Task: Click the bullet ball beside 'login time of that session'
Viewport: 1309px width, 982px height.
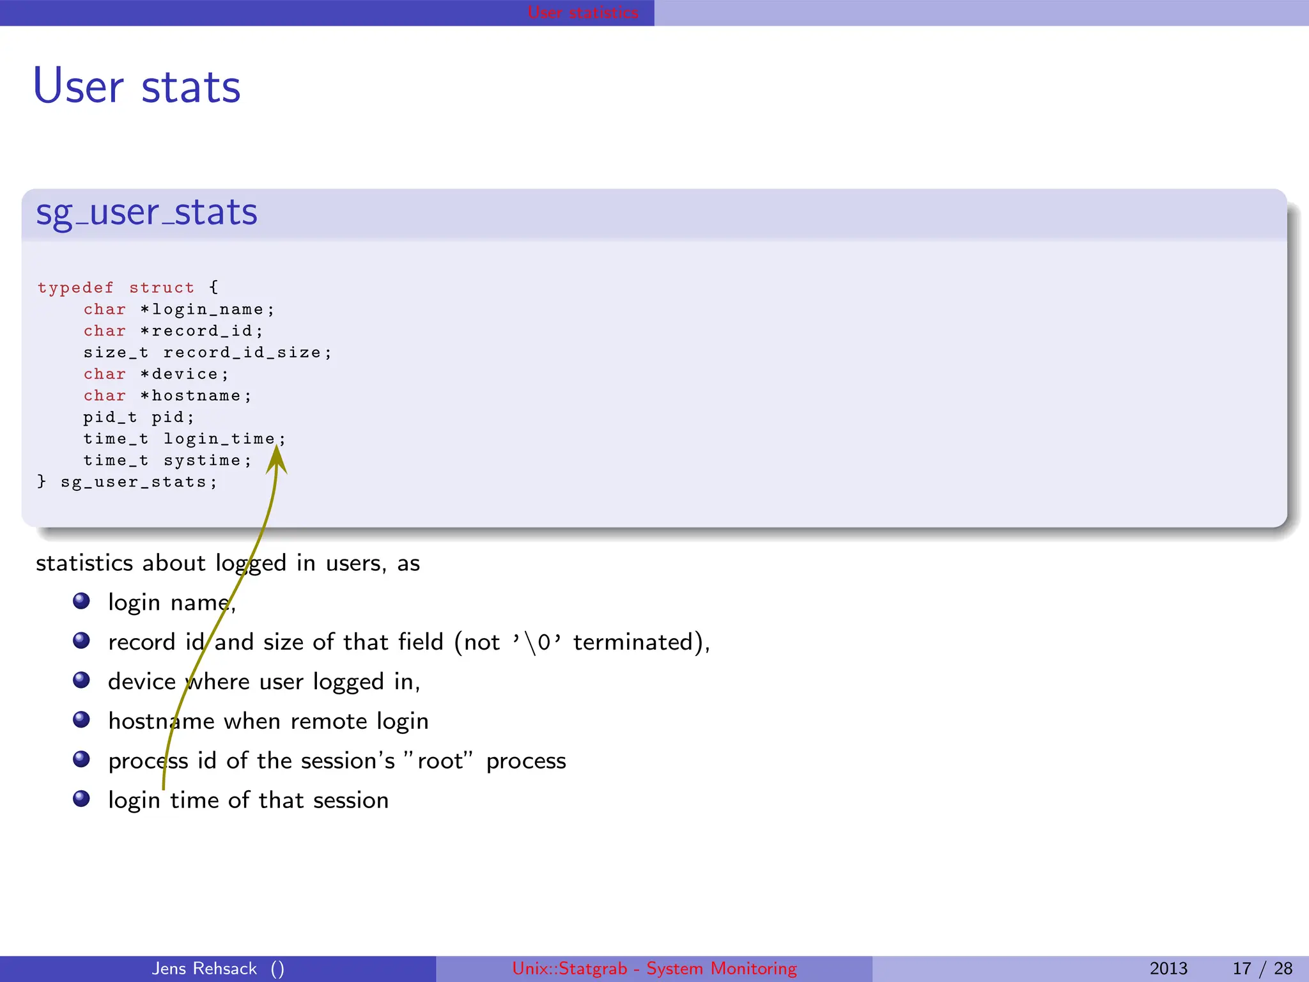Action: [x=81, y=799]
